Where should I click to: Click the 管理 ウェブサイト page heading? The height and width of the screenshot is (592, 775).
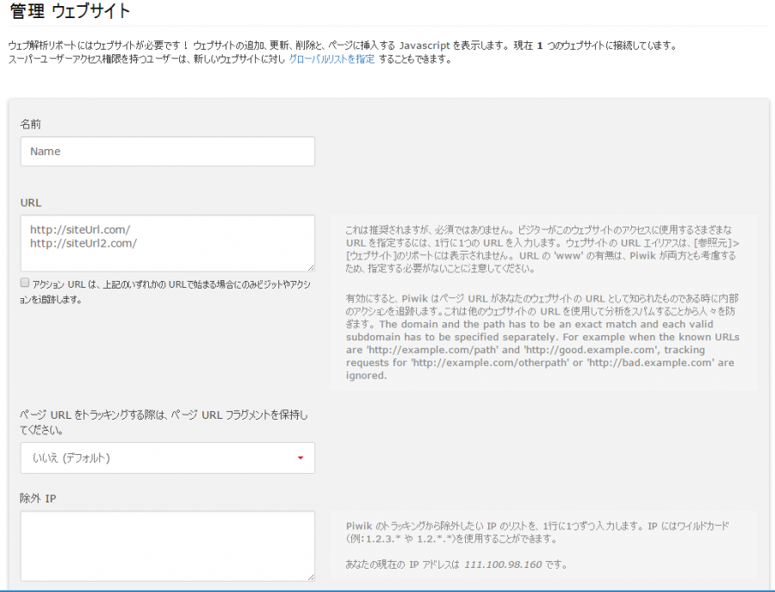pyautogui.click(x=70, y=12)
